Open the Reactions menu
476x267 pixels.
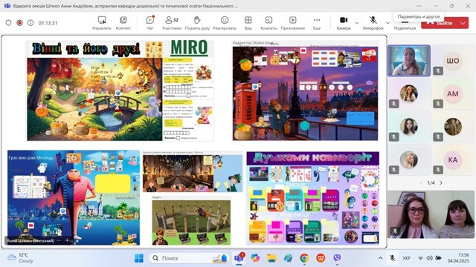225,23
